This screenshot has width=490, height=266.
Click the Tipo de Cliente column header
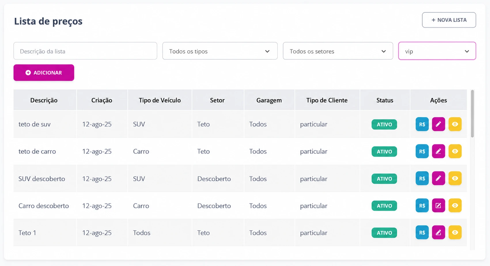click(327, 100)
